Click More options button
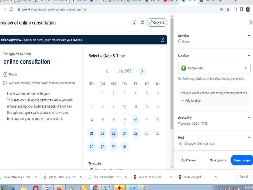Viewport: 253px width, 190px height. [x=218, y=160]
